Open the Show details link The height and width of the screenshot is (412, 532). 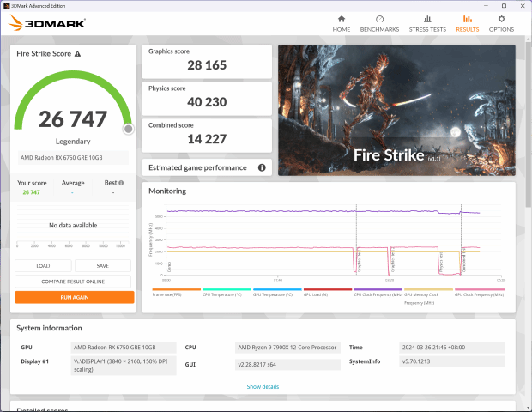[263, 386]
